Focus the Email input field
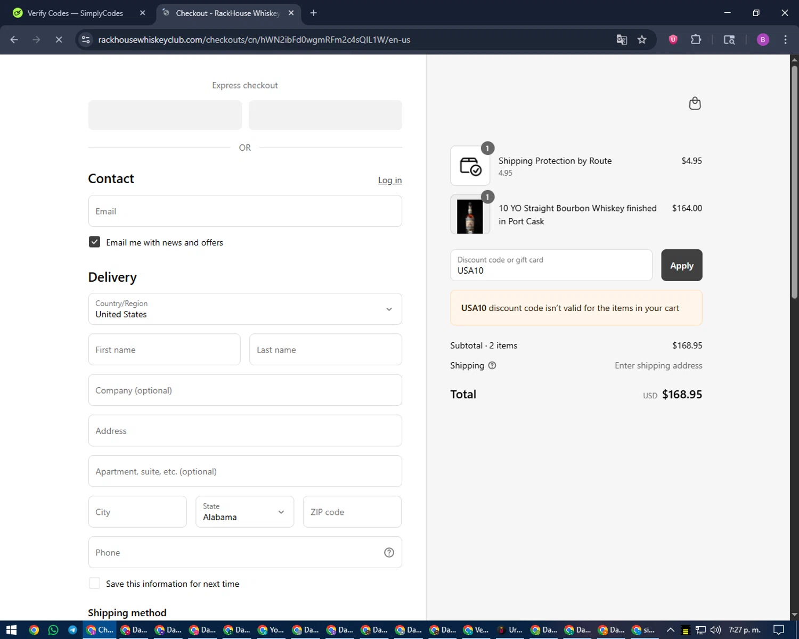799x639 pixels. click(245, 211)
